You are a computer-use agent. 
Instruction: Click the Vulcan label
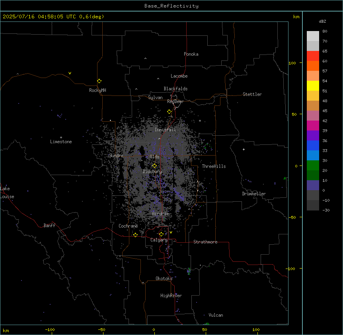click(216, 315)
